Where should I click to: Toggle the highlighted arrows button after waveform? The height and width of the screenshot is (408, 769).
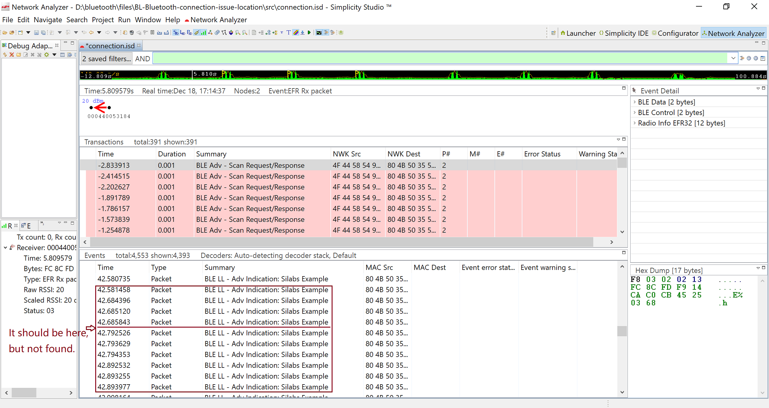(x=326, y=32)
